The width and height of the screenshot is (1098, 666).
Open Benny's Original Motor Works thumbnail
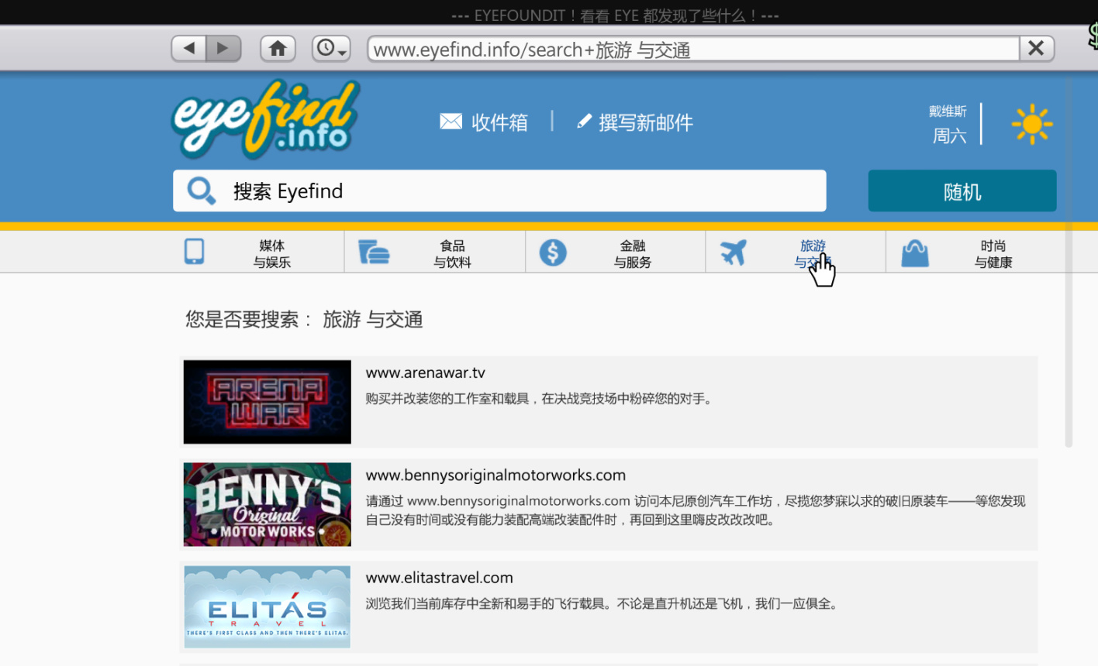pos(268,504)
